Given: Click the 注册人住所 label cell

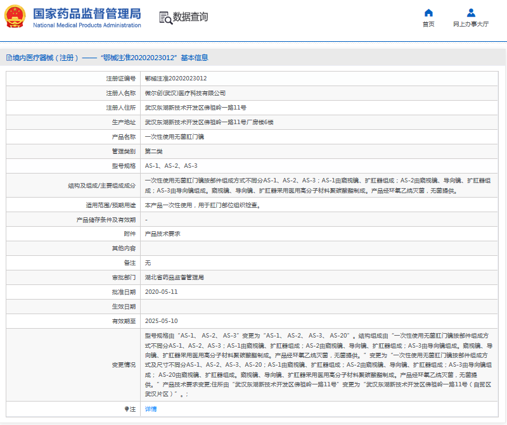Looking at the screenshot, I should click(73, 108).
